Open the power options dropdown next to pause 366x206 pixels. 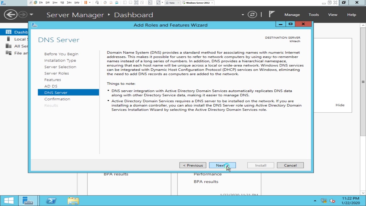[x=90, y=3]
